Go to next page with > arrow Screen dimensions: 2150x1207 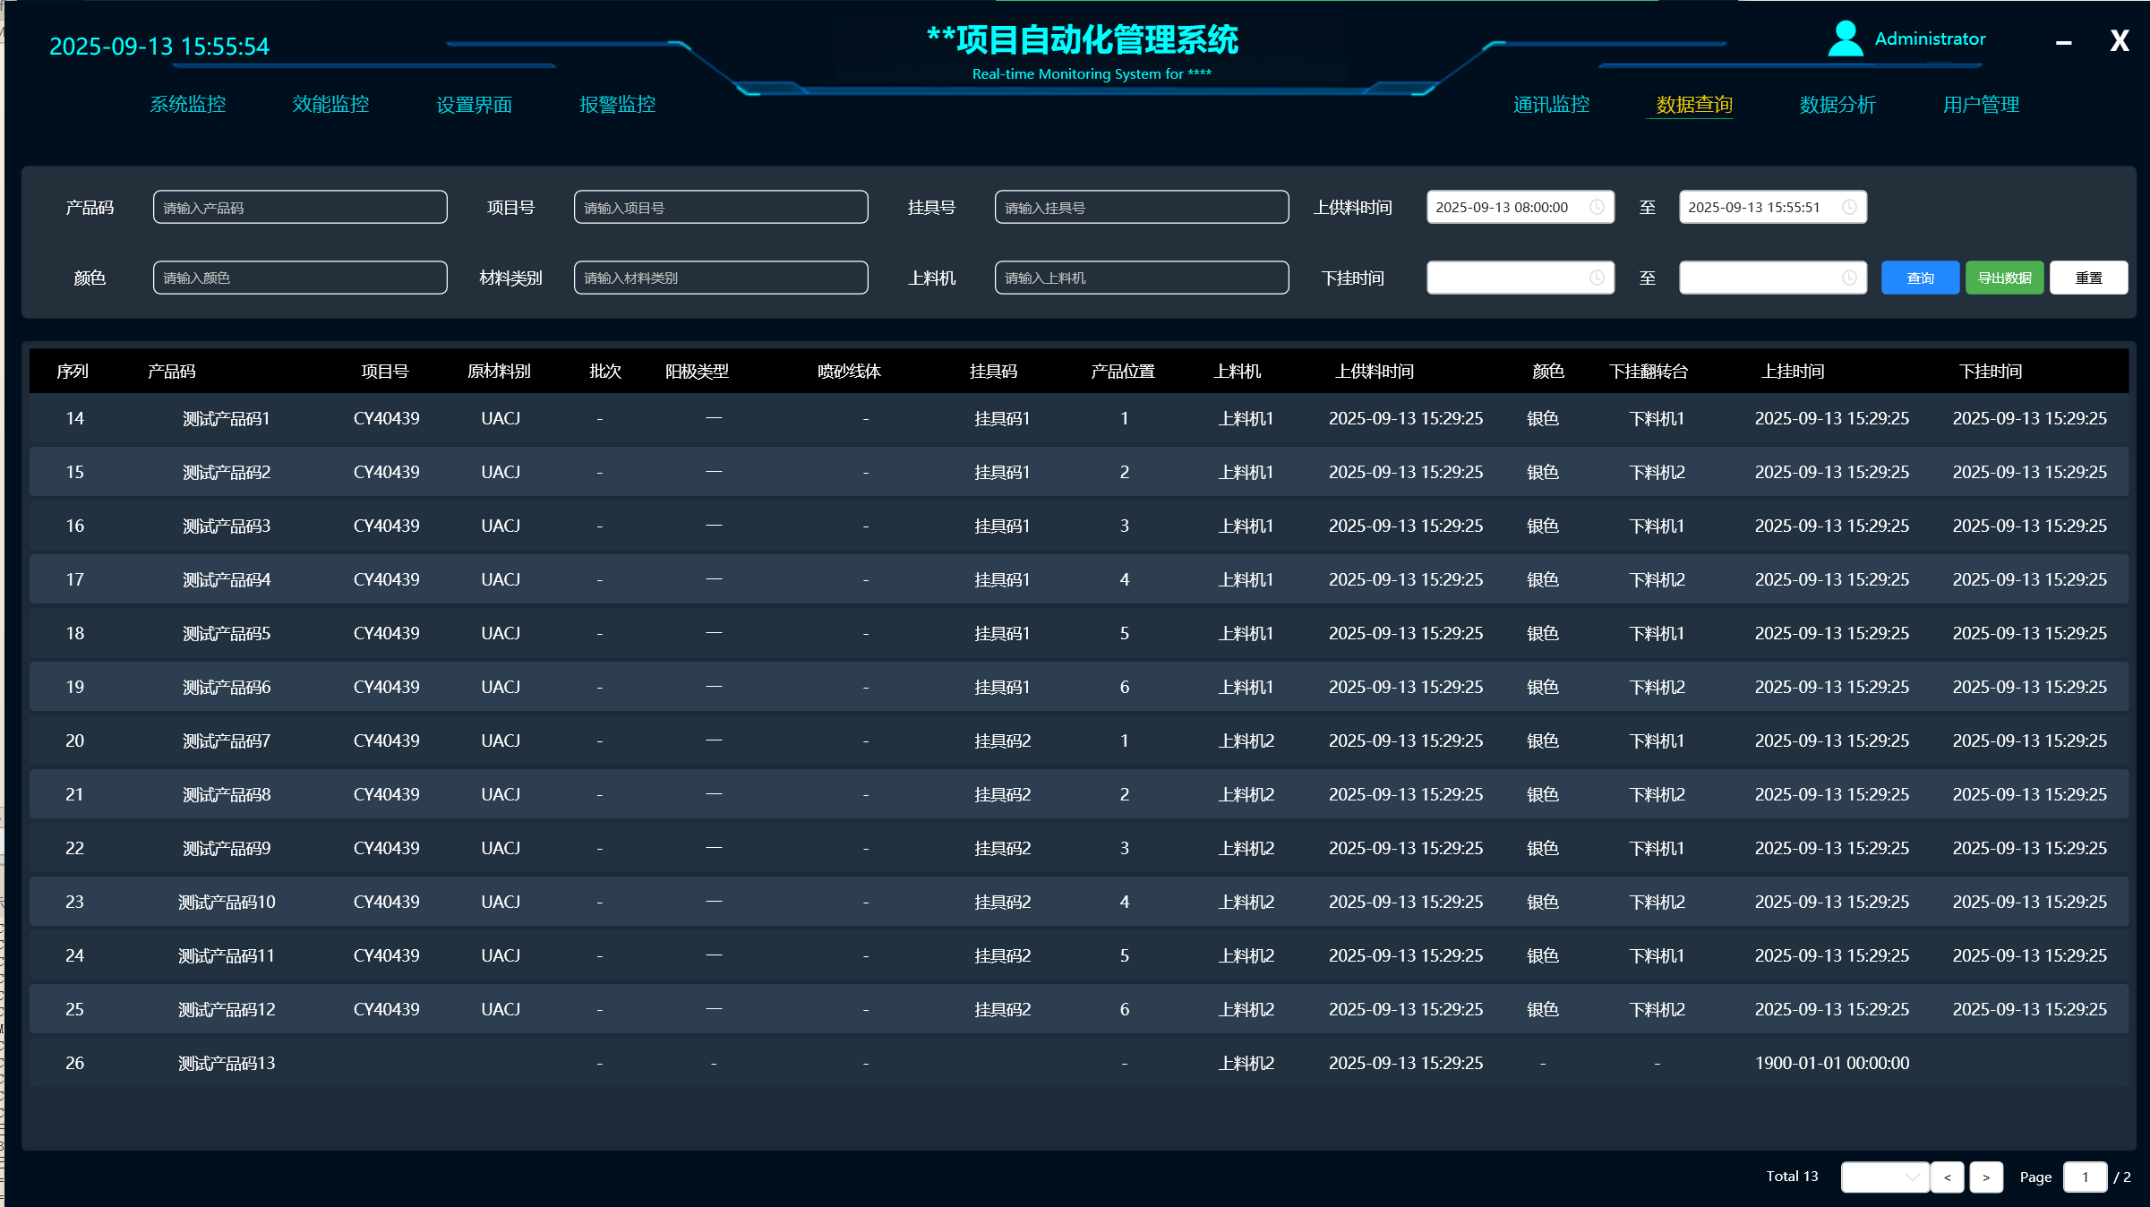pos(1985,1177)
